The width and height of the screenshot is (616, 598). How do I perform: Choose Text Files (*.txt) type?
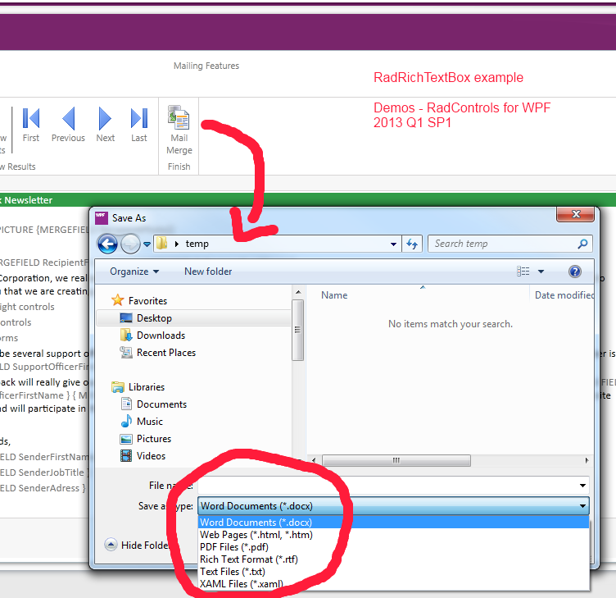(x=394, y=572)
